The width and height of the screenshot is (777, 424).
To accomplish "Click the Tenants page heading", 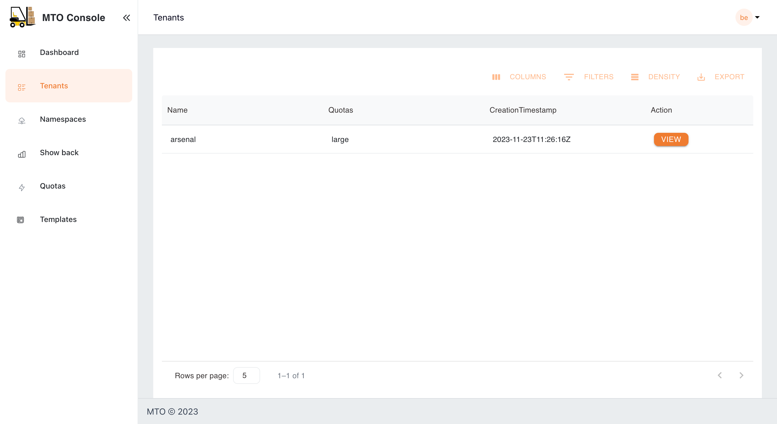I will [x=169, y=18].
